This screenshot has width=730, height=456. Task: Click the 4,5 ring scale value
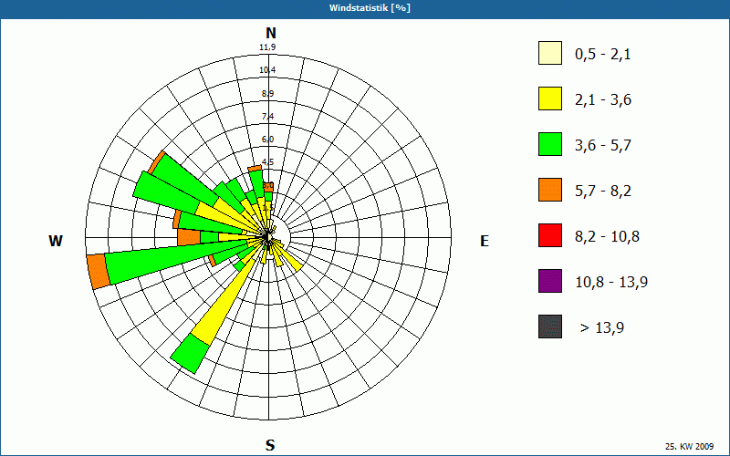pos(267,162)
